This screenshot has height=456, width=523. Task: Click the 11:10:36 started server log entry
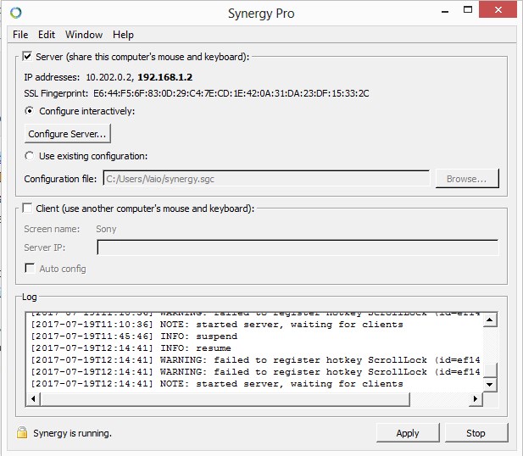217,325
